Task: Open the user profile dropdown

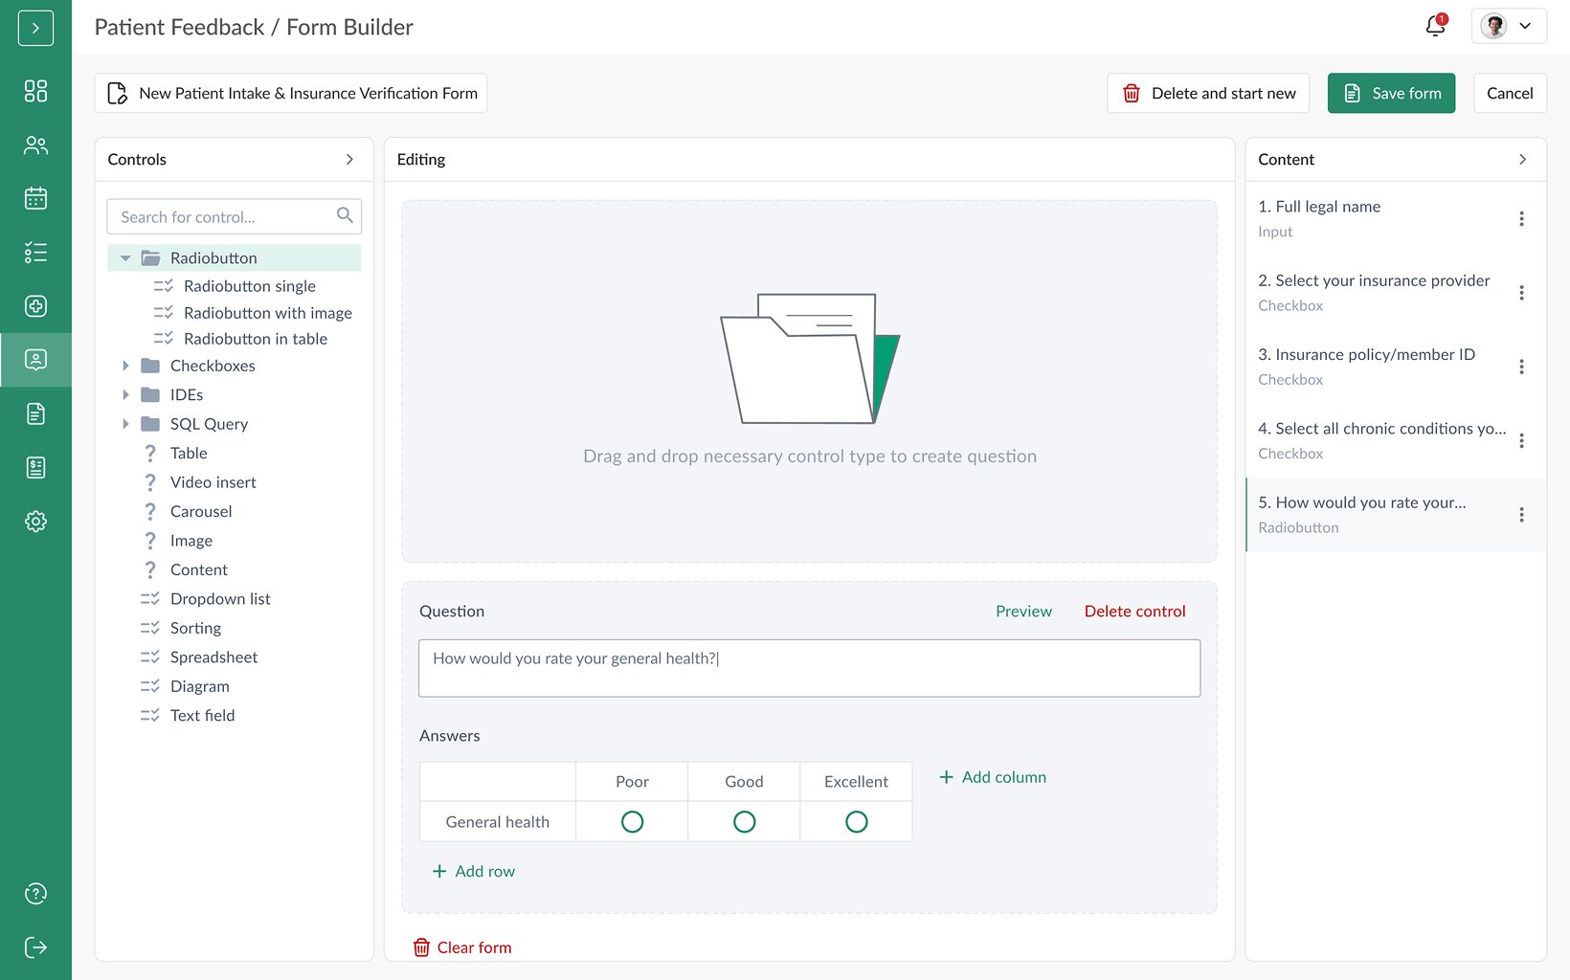Action: click(1509, 26)
